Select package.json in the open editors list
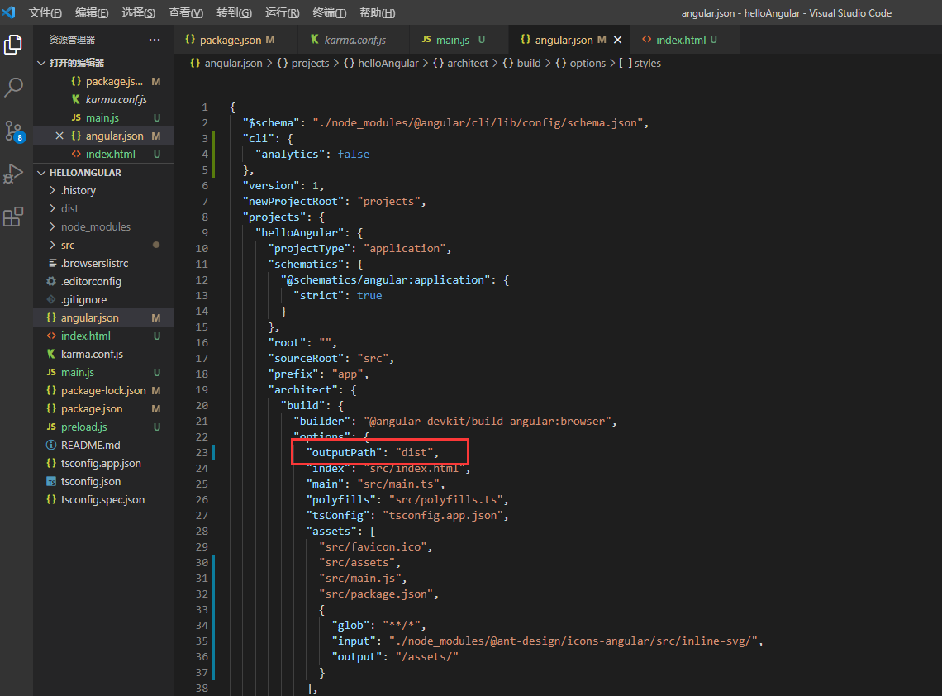 pyautogui.click(x=103, y=81)
